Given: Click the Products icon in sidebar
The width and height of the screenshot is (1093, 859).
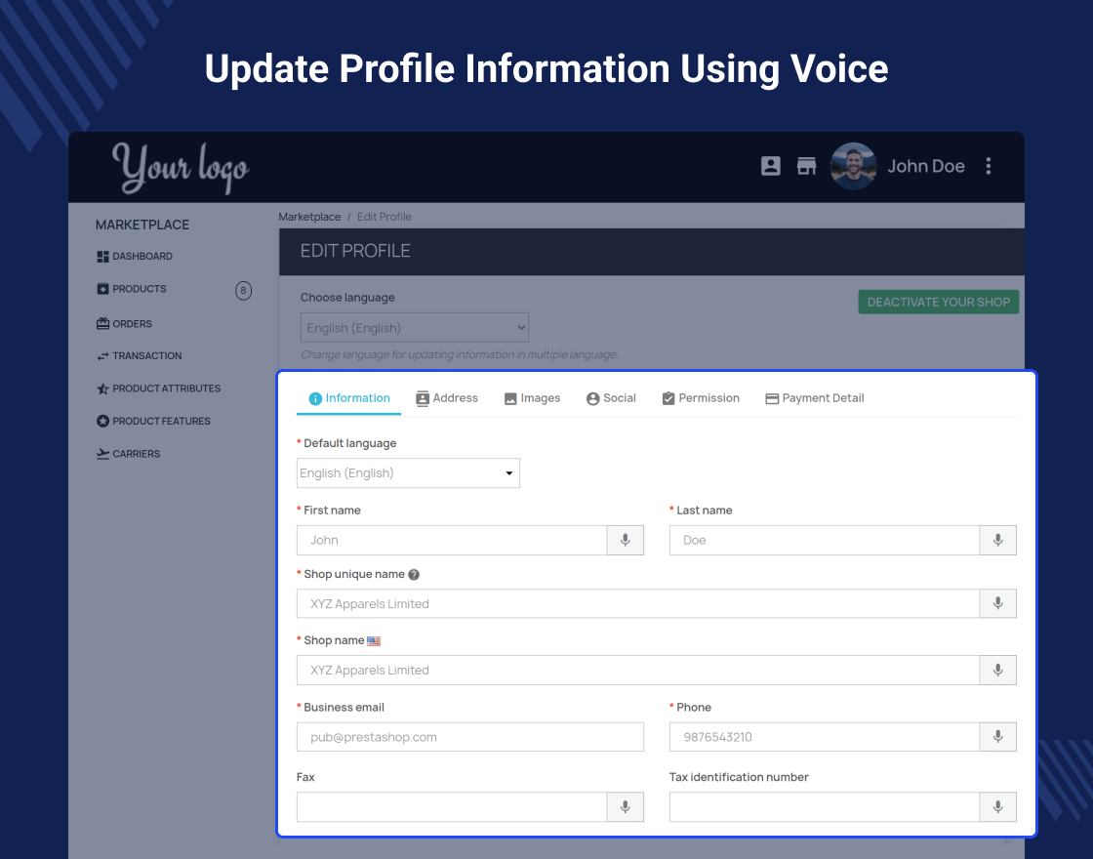Looking at the screenshot, I should pos(102,289).
